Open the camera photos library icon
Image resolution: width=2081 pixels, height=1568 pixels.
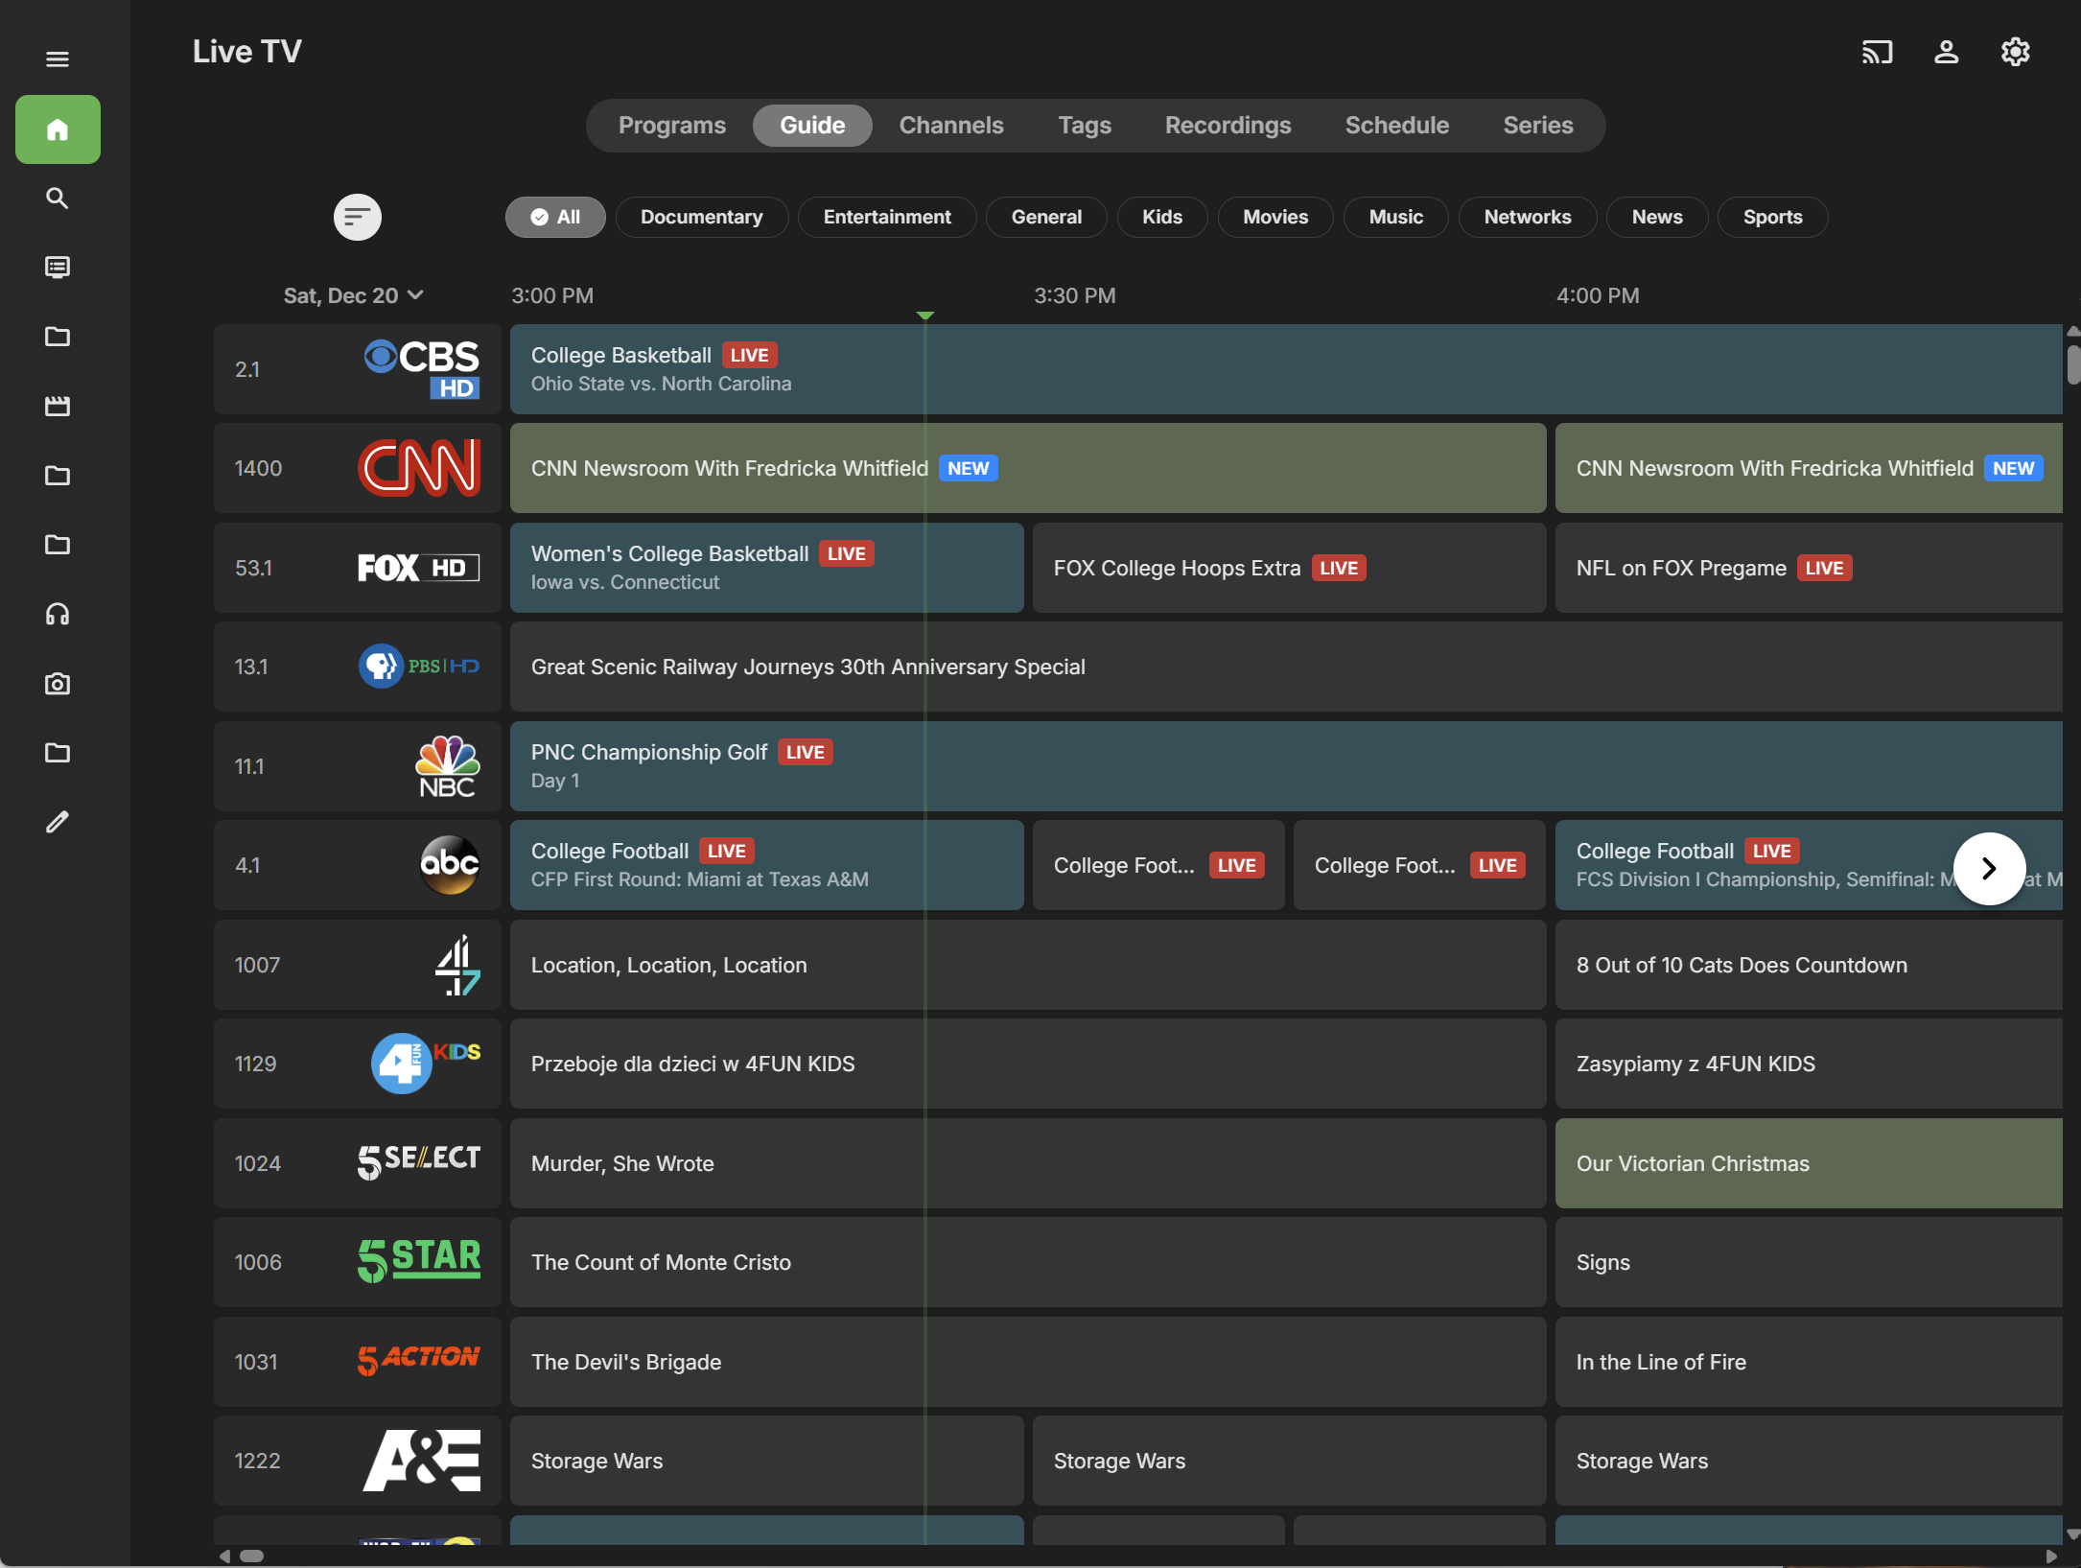pyautogui.click(x=58, y=684)
